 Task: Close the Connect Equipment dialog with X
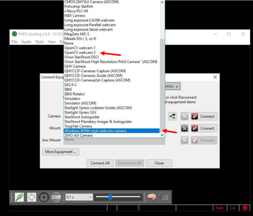pos(215,77)
